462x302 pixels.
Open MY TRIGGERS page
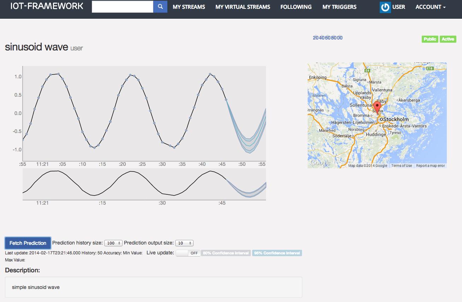[x=339, y=7]
